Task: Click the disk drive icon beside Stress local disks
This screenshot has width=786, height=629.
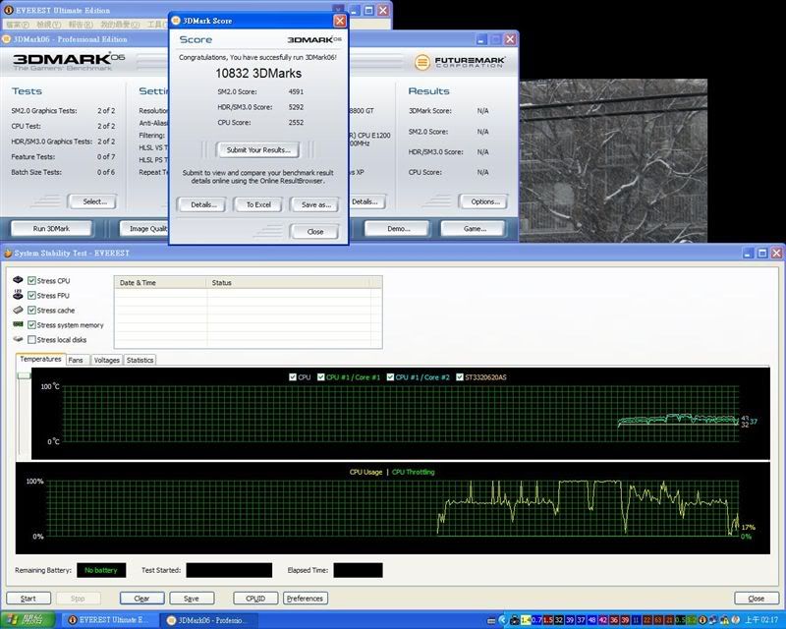Action: 19,339
